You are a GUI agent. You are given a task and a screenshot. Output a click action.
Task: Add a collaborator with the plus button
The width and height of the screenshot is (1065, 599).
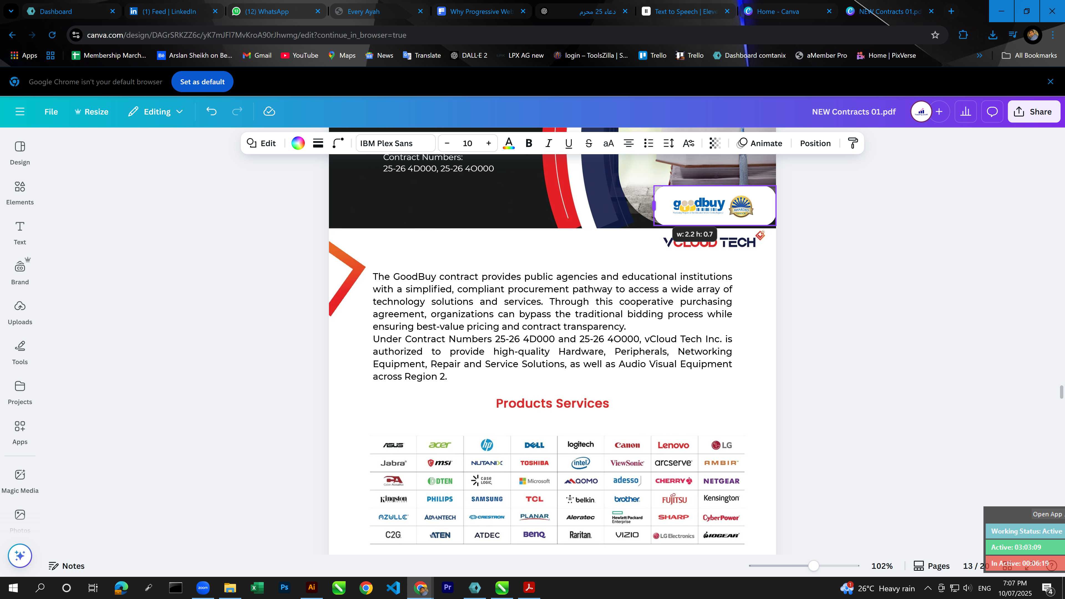click(x=939, y=111)
